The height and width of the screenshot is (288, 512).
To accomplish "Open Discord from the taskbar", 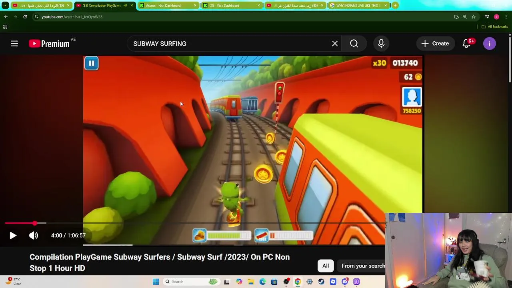I will 345,282.
